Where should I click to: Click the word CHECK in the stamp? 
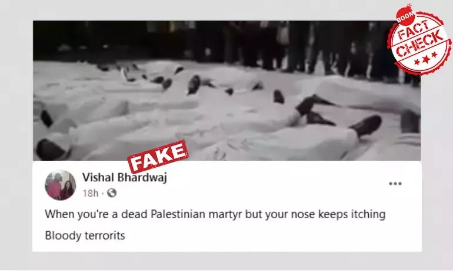click(x=420, y=44)
